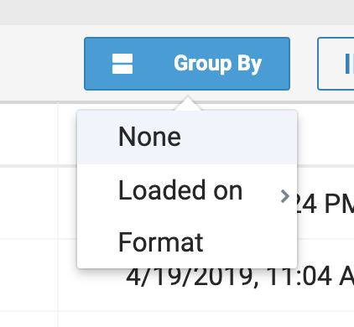Open the Loaded on submenu chevron arrow
The width and height of the screenshot is (354, 327).
click(x=284, y=196)
